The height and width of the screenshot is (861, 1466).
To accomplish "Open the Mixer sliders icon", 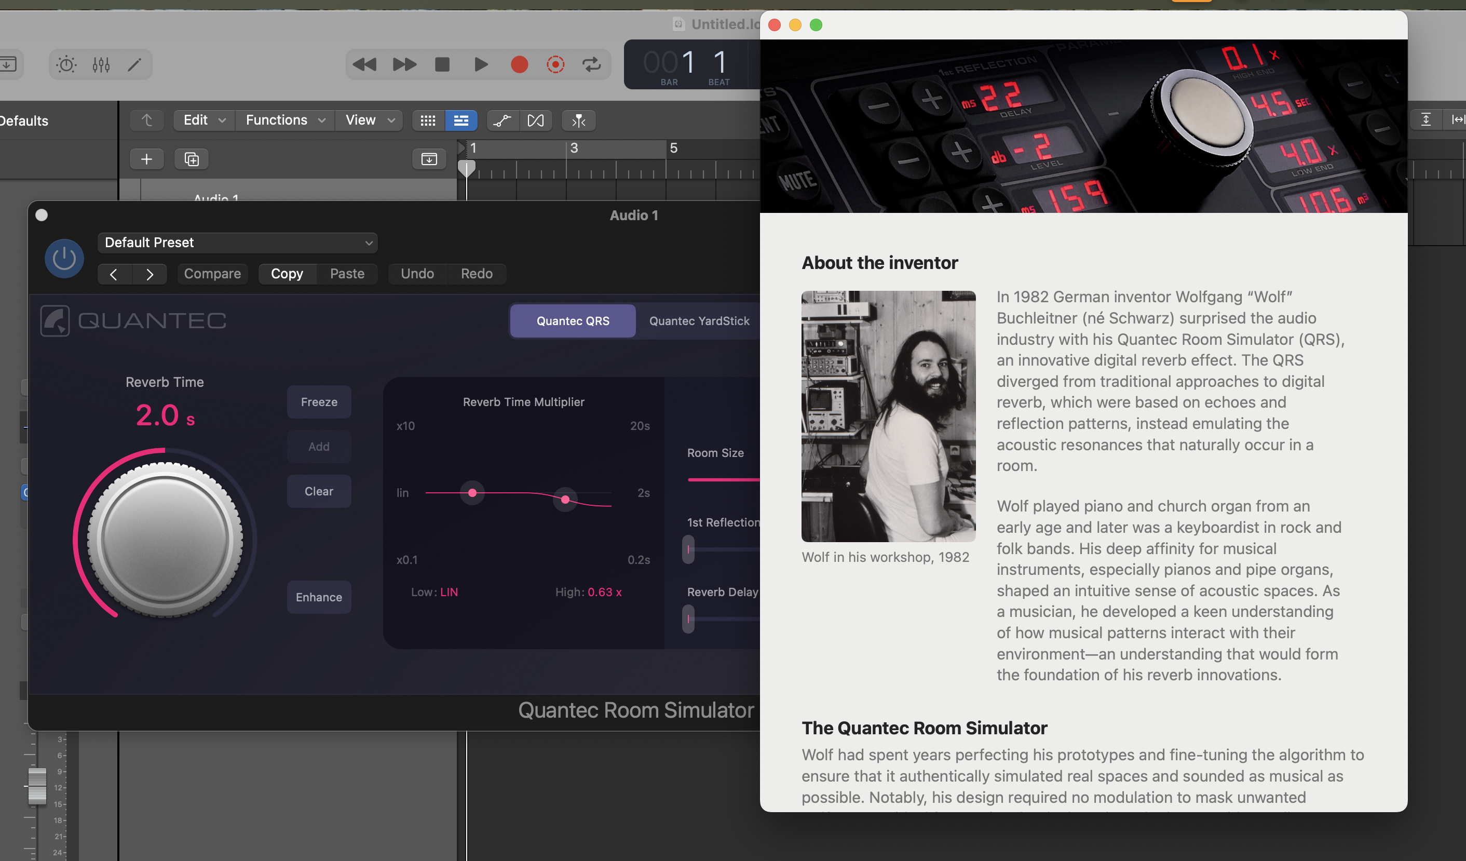I will 101,64.
